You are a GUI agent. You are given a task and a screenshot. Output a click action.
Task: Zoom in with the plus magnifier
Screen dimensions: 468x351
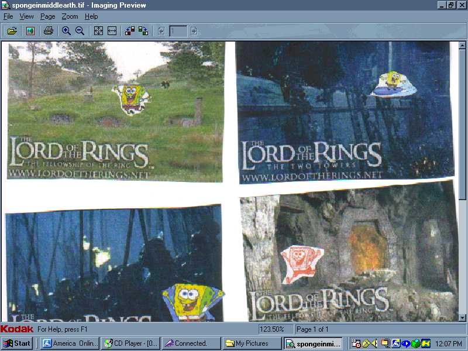pos(66,31)
